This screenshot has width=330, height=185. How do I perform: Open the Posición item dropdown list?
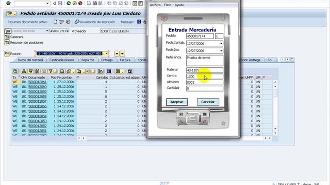[107, 53]
